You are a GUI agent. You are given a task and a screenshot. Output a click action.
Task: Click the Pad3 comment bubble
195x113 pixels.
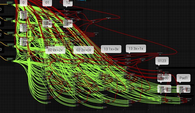pos(184,89)
